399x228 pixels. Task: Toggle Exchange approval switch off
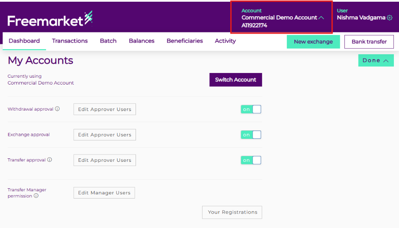251,135
